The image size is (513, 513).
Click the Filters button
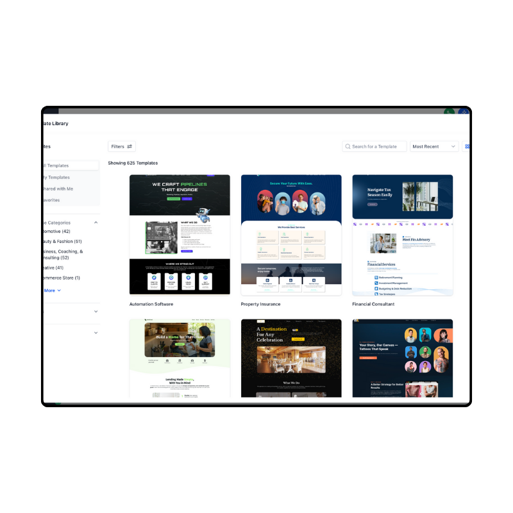[x=121, y=146]
